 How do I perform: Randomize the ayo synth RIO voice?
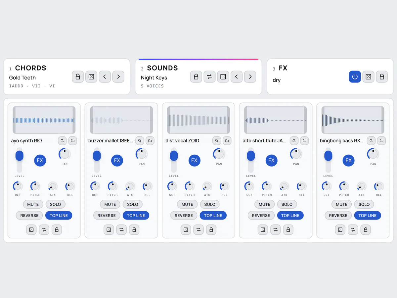pos(31,229)
